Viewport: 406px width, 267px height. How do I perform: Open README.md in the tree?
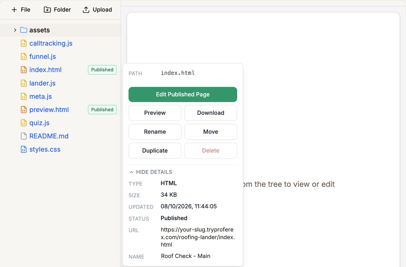pos(49,136)
